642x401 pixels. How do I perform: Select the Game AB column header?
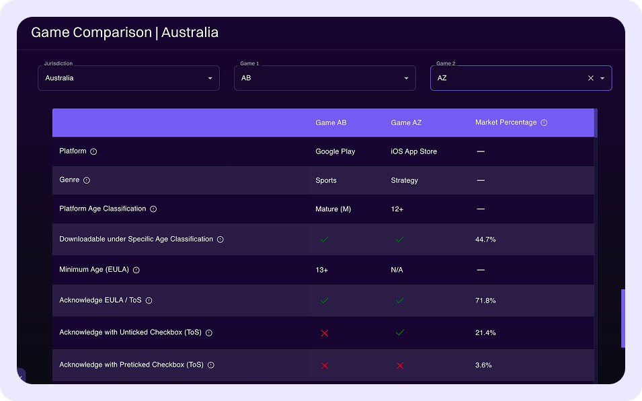click(x=331, y=122)
